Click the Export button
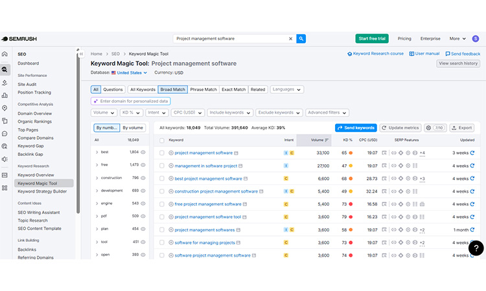The image size is (486, 291). [462, 128]
